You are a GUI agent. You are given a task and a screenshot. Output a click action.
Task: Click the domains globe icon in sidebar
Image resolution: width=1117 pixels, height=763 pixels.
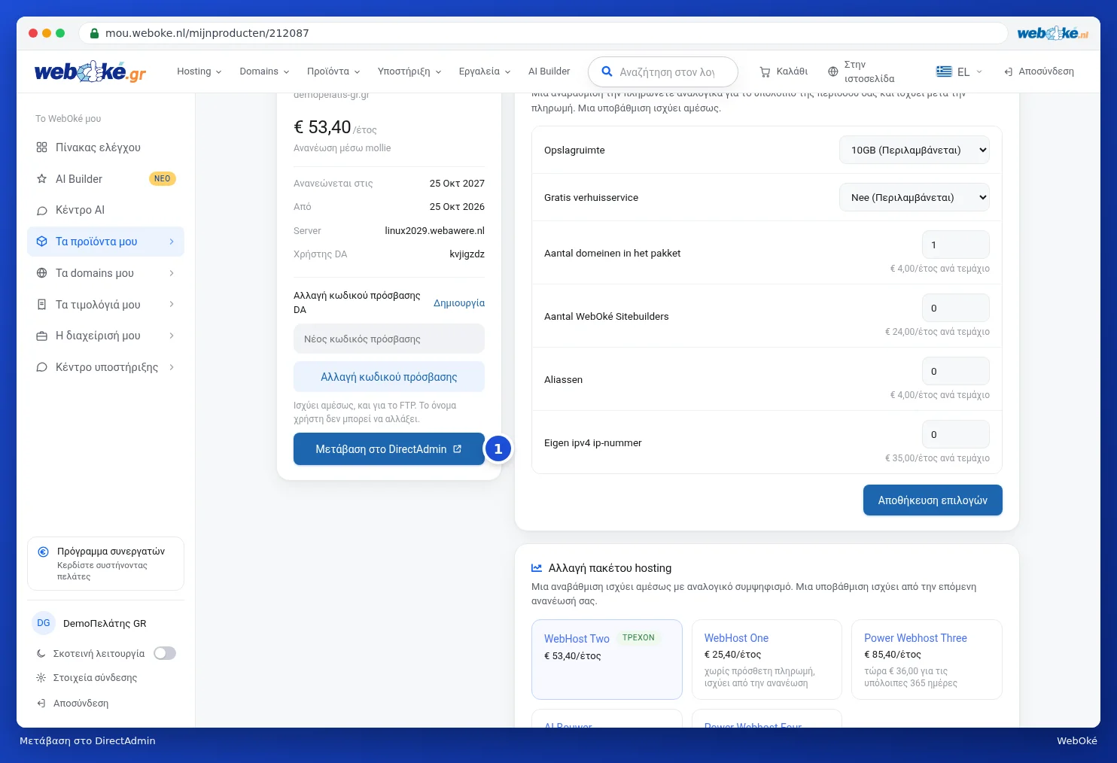tap(42, 273)
